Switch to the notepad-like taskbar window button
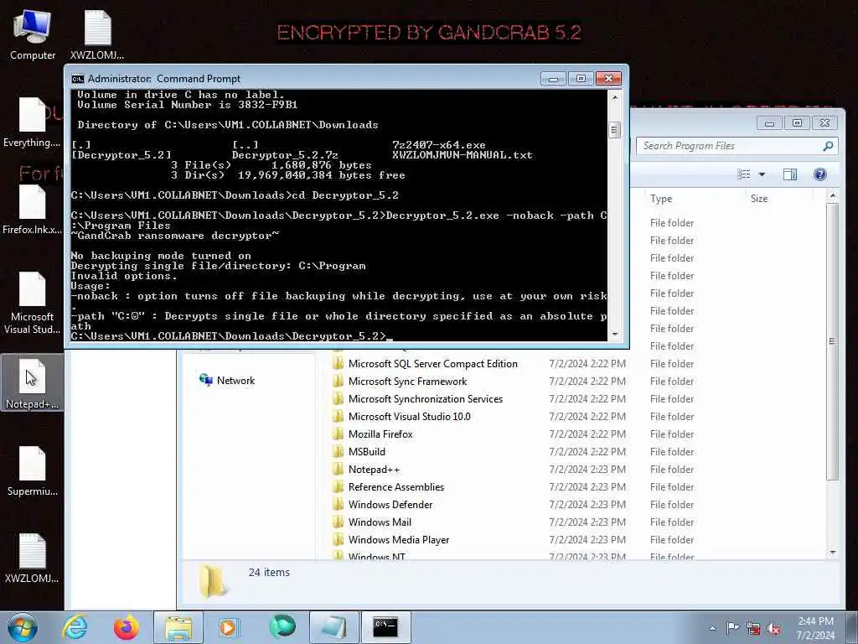Viewport: 858px width, 644px height. tap(333, 627)
